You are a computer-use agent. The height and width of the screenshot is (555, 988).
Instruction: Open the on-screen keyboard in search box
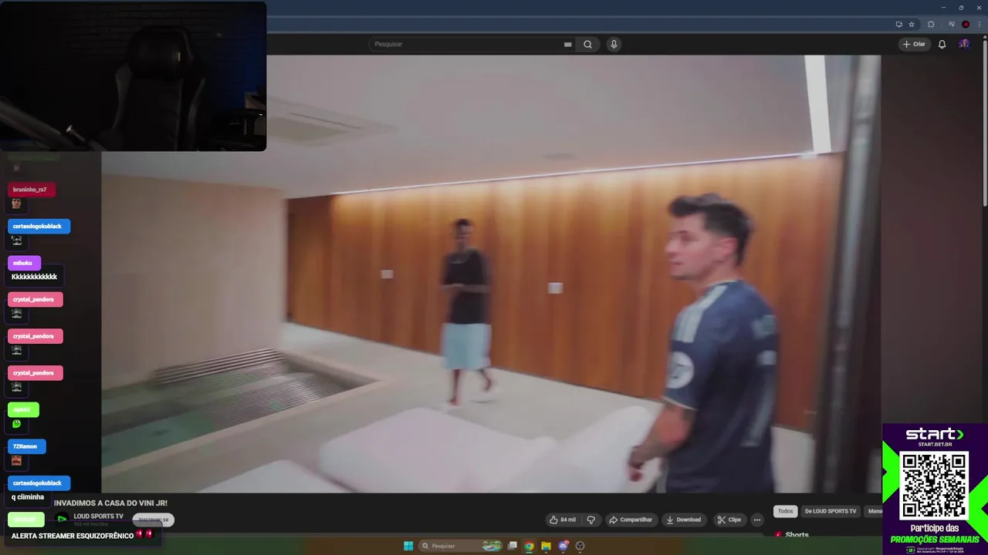click(567, 44)
